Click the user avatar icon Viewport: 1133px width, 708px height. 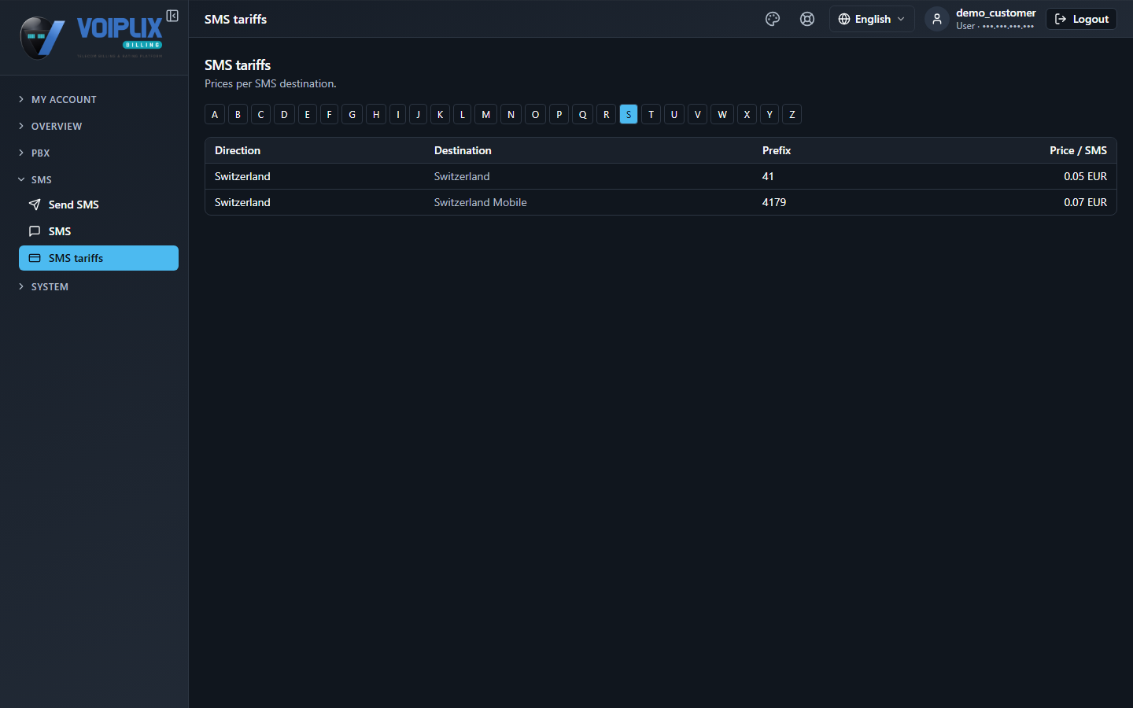click(936, 19)
